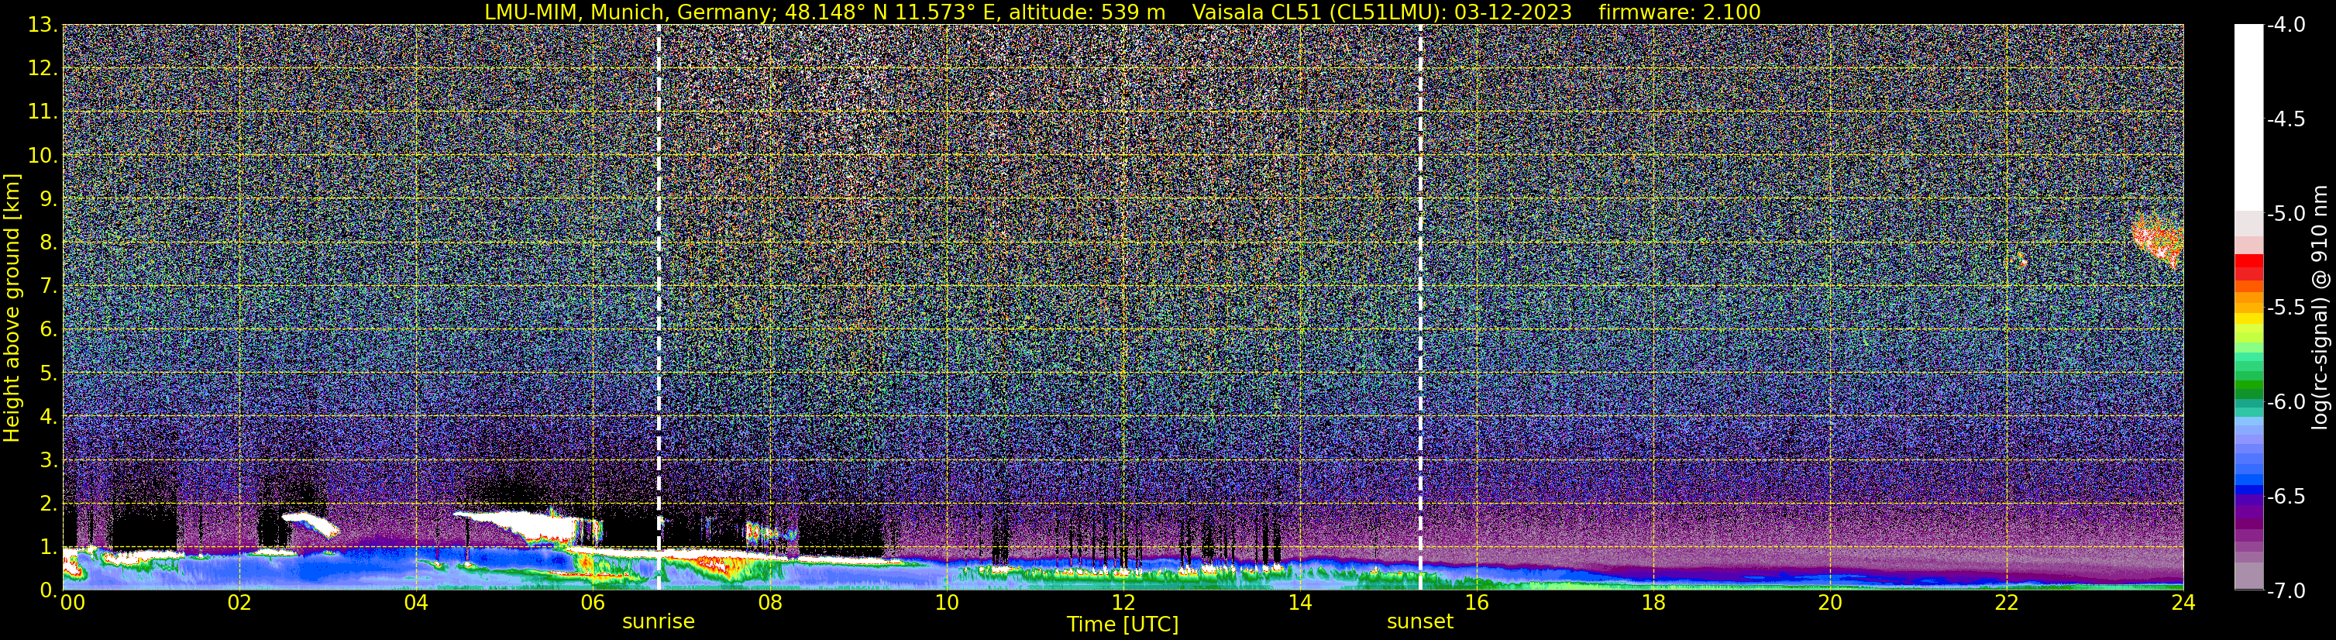Click the 'Vaisala CL51 (CL51LMU): 03-12-2023' title text
Screen dimensions: 2336x640
(x=1382, y=12)
